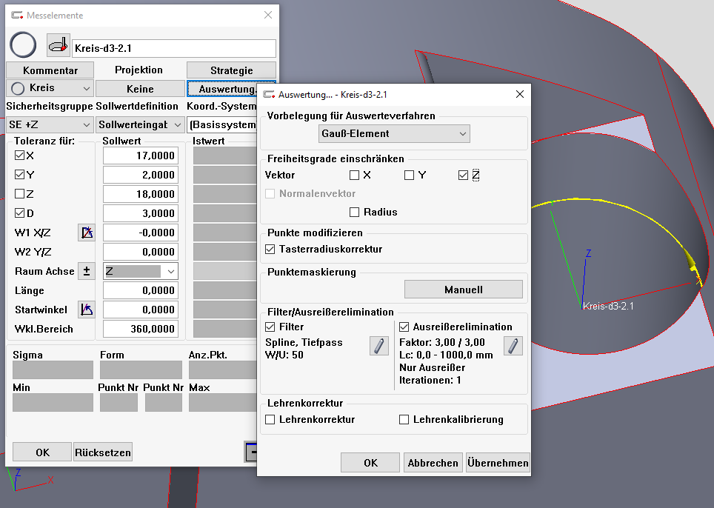The width and height of the screenshot is (714, 508).
Task: Edit Ausreißerelimination settings pencil icon
Action: pos(513,346)
